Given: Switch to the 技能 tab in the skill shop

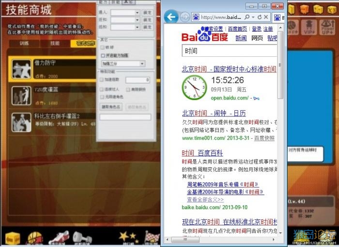Looking at the screenshot, I should point(55,43).
